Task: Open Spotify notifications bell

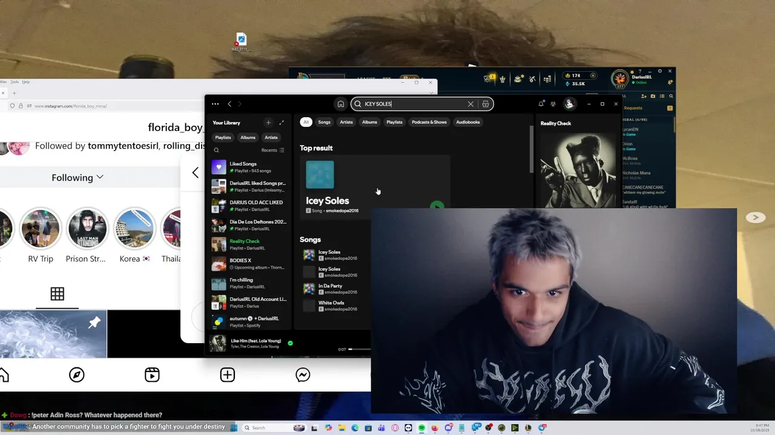Action: tap(541, 104)
